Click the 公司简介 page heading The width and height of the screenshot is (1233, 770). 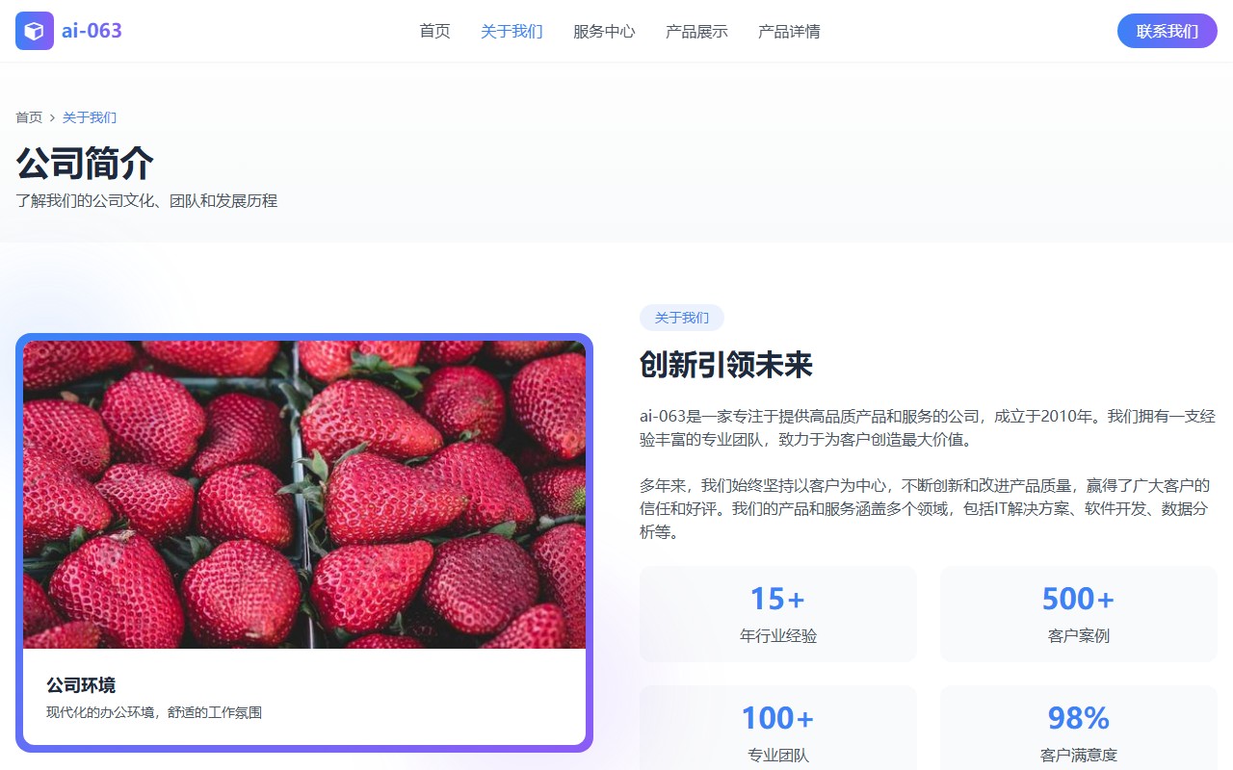(85, 163)
